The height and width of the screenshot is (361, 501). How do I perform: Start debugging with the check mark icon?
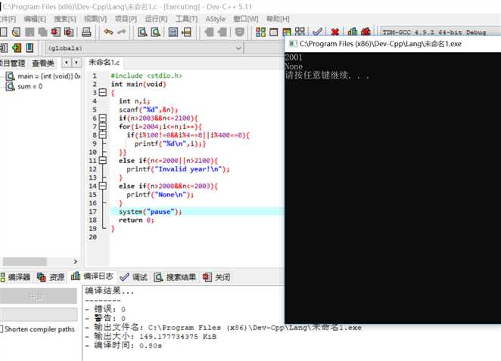point(317,31)
